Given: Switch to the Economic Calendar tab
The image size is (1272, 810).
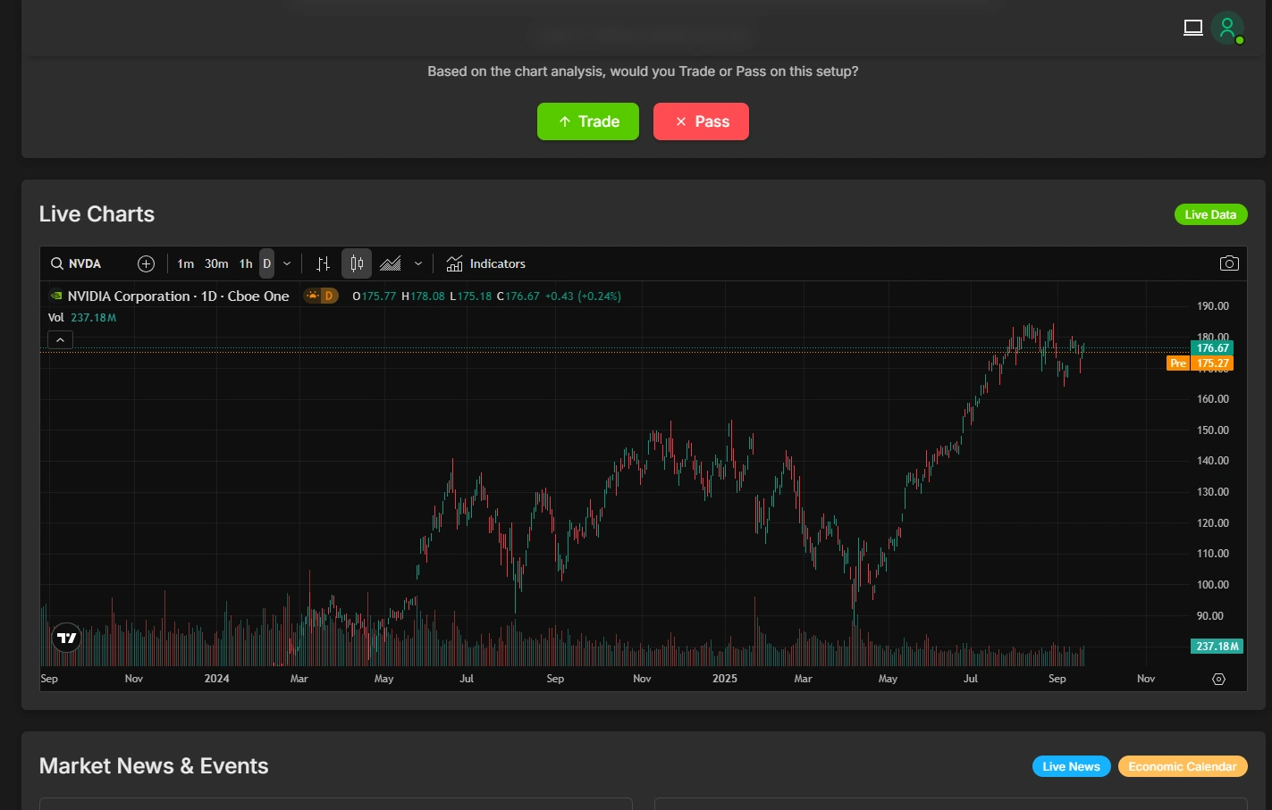Looking at the screenshot, I should point(1182,766).
